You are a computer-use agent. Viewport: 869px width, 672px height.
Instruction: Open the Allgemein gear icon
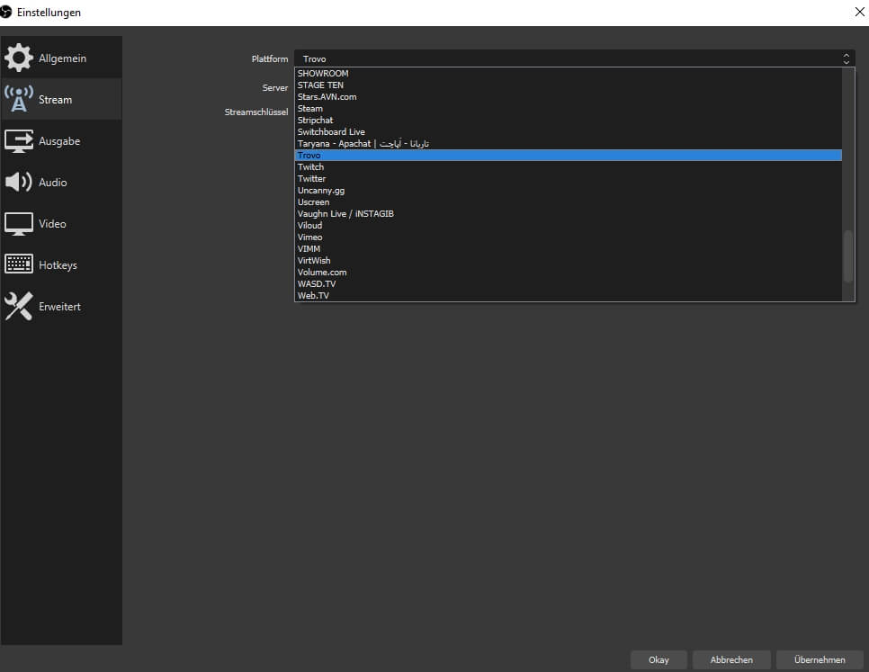(x=18, y=58)
